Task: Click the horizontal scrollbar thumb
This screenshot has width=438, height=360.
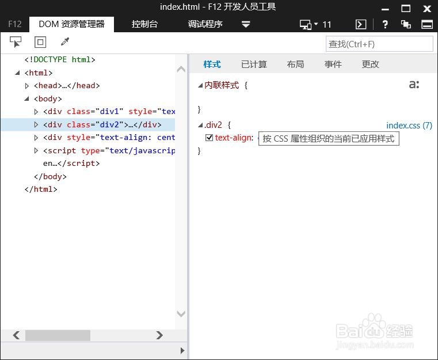Action: click(58, 335)
